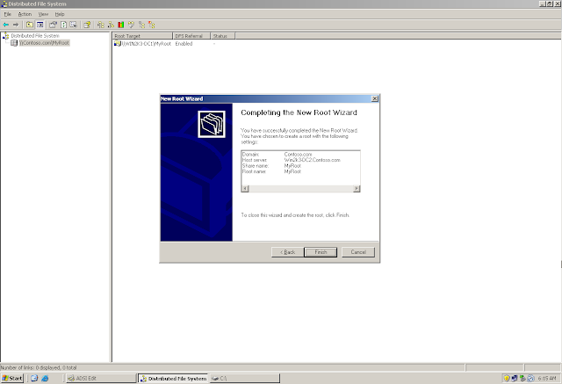The image size is (562, 384).
Task: Sort by the Status column header
Action: pos(222,36)
